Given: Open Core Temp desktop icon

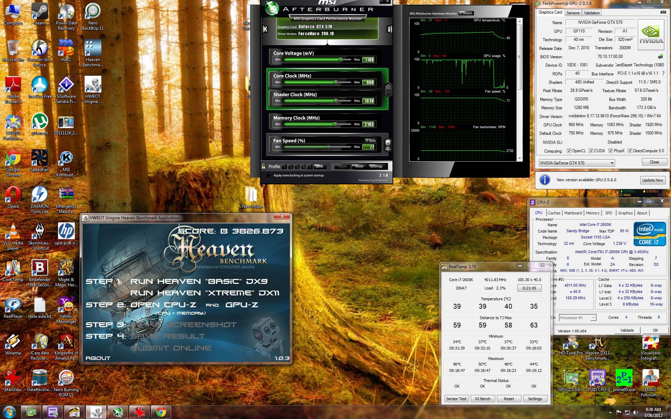Looking at the screenshot, I should coord(13,271).
